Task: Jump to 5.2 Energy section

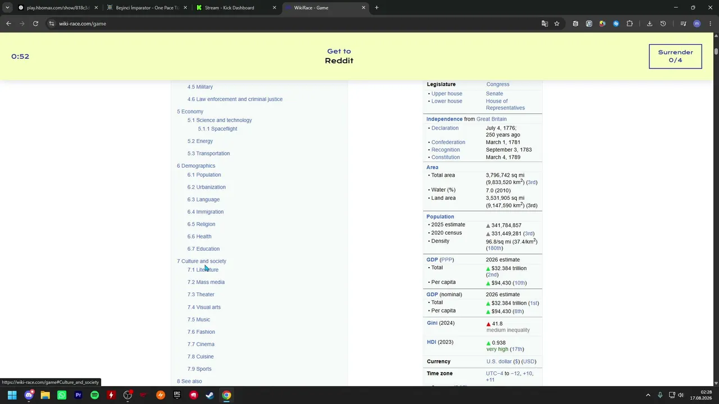Action: [200, 141]
